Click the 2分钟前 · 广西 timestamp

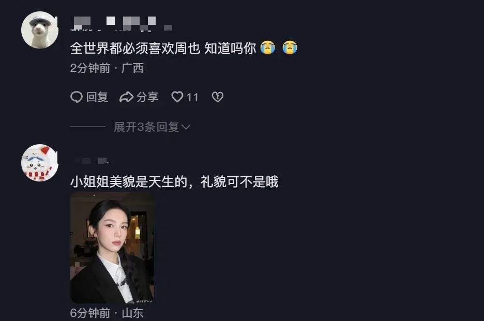pos(107,68)
